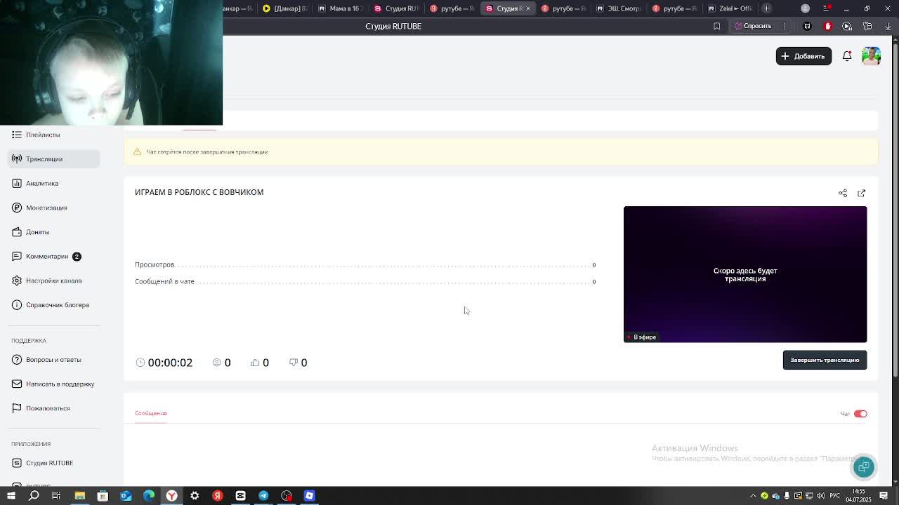Click the Сообщений в чате statistic row
Viewport: 899px width, 505px height.
point(365,281)
